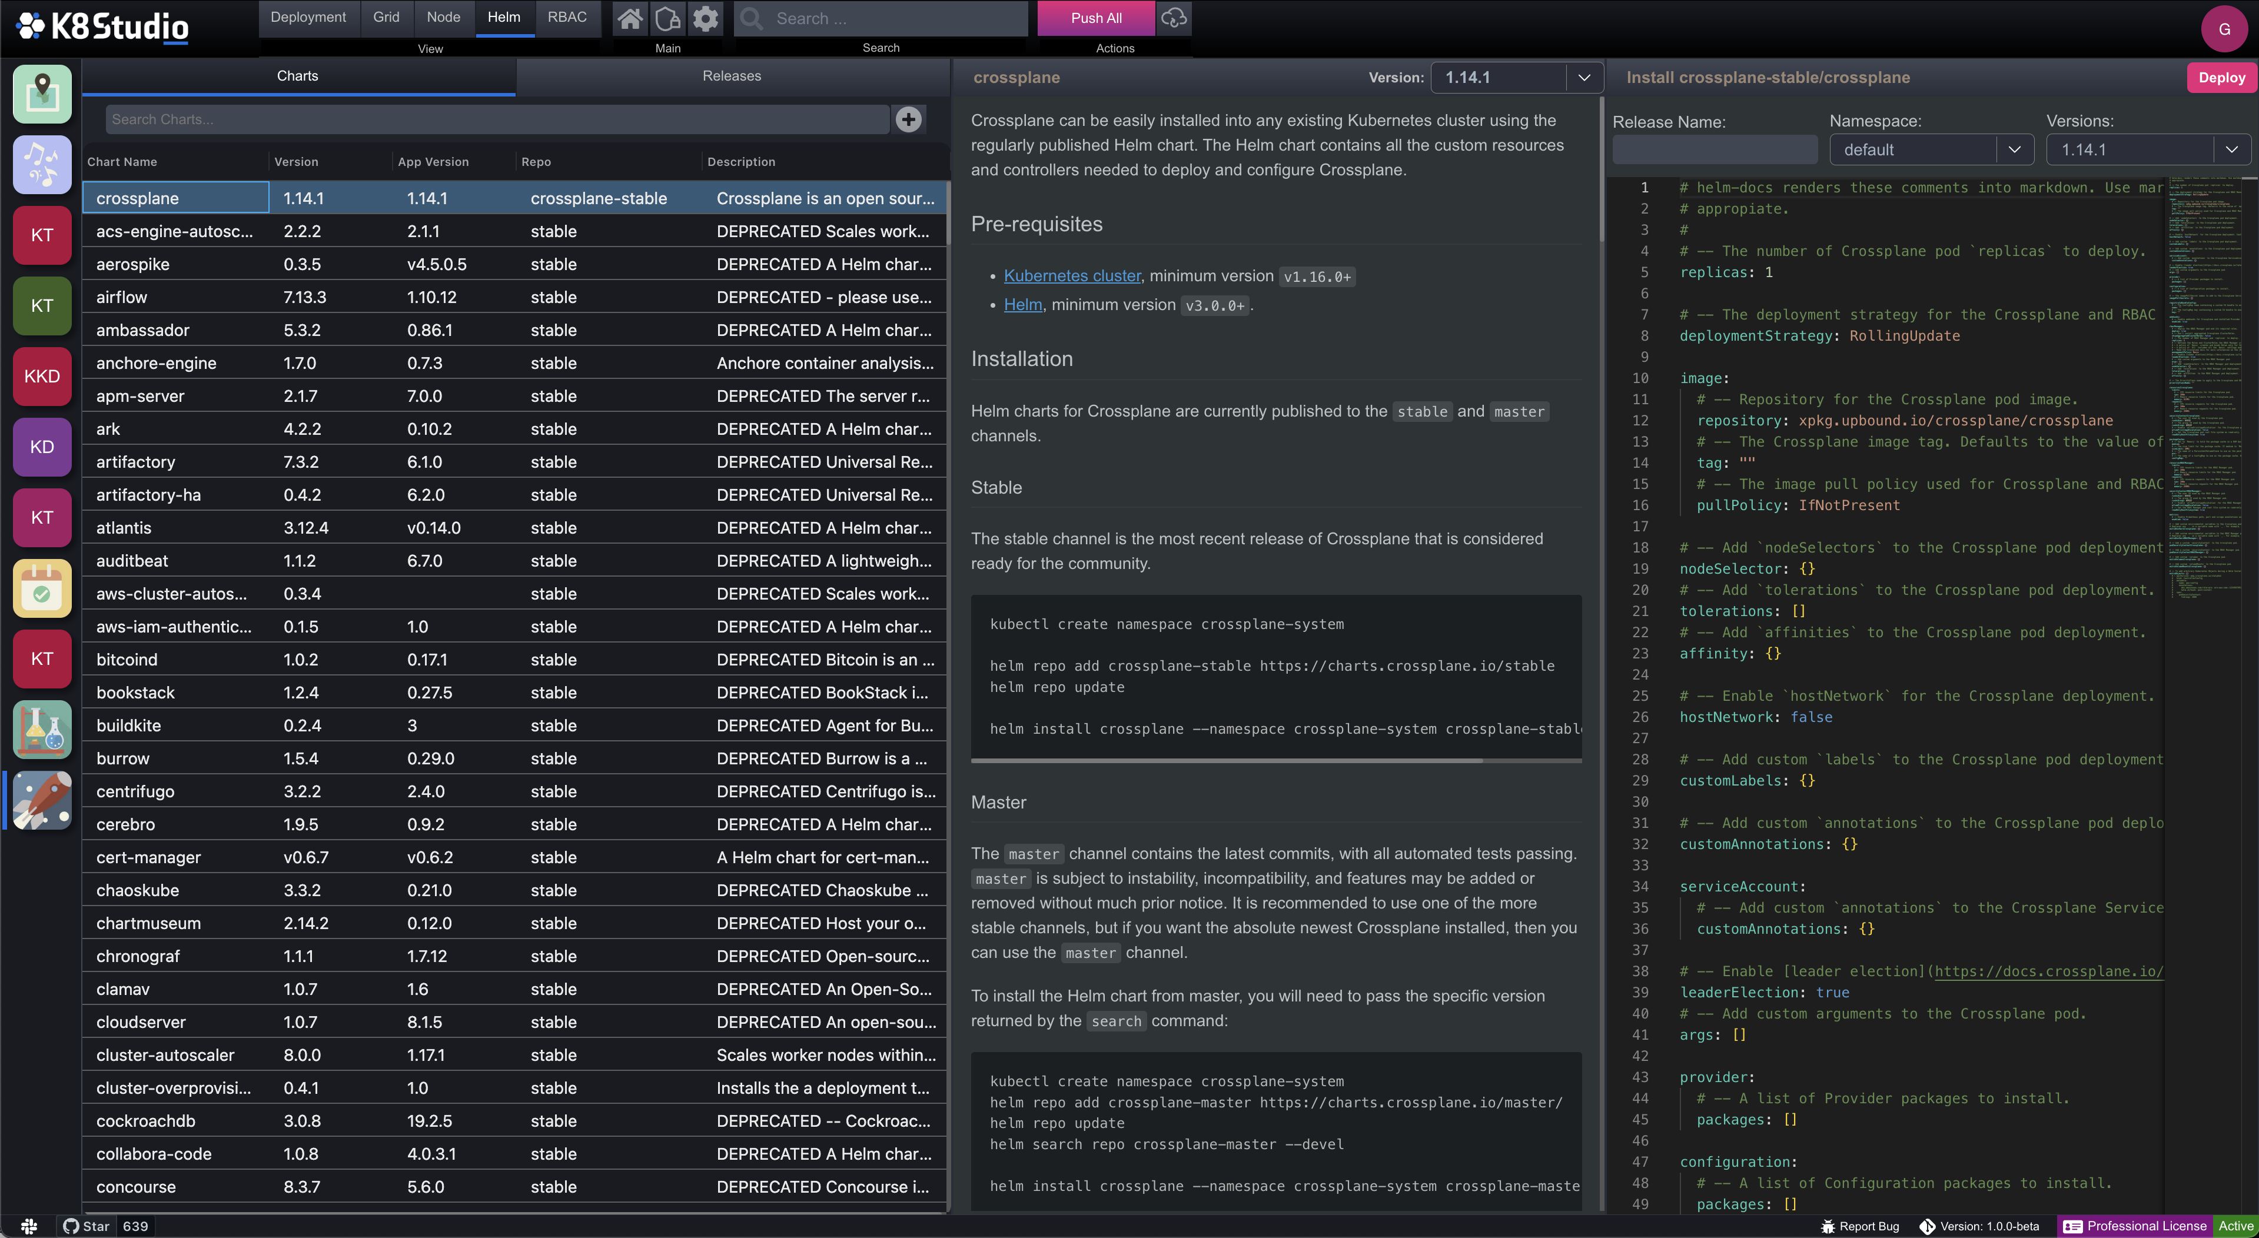Click the 'leaderElection: true' editor line
The image size is (2259, 1238).
coord(1765,993)
